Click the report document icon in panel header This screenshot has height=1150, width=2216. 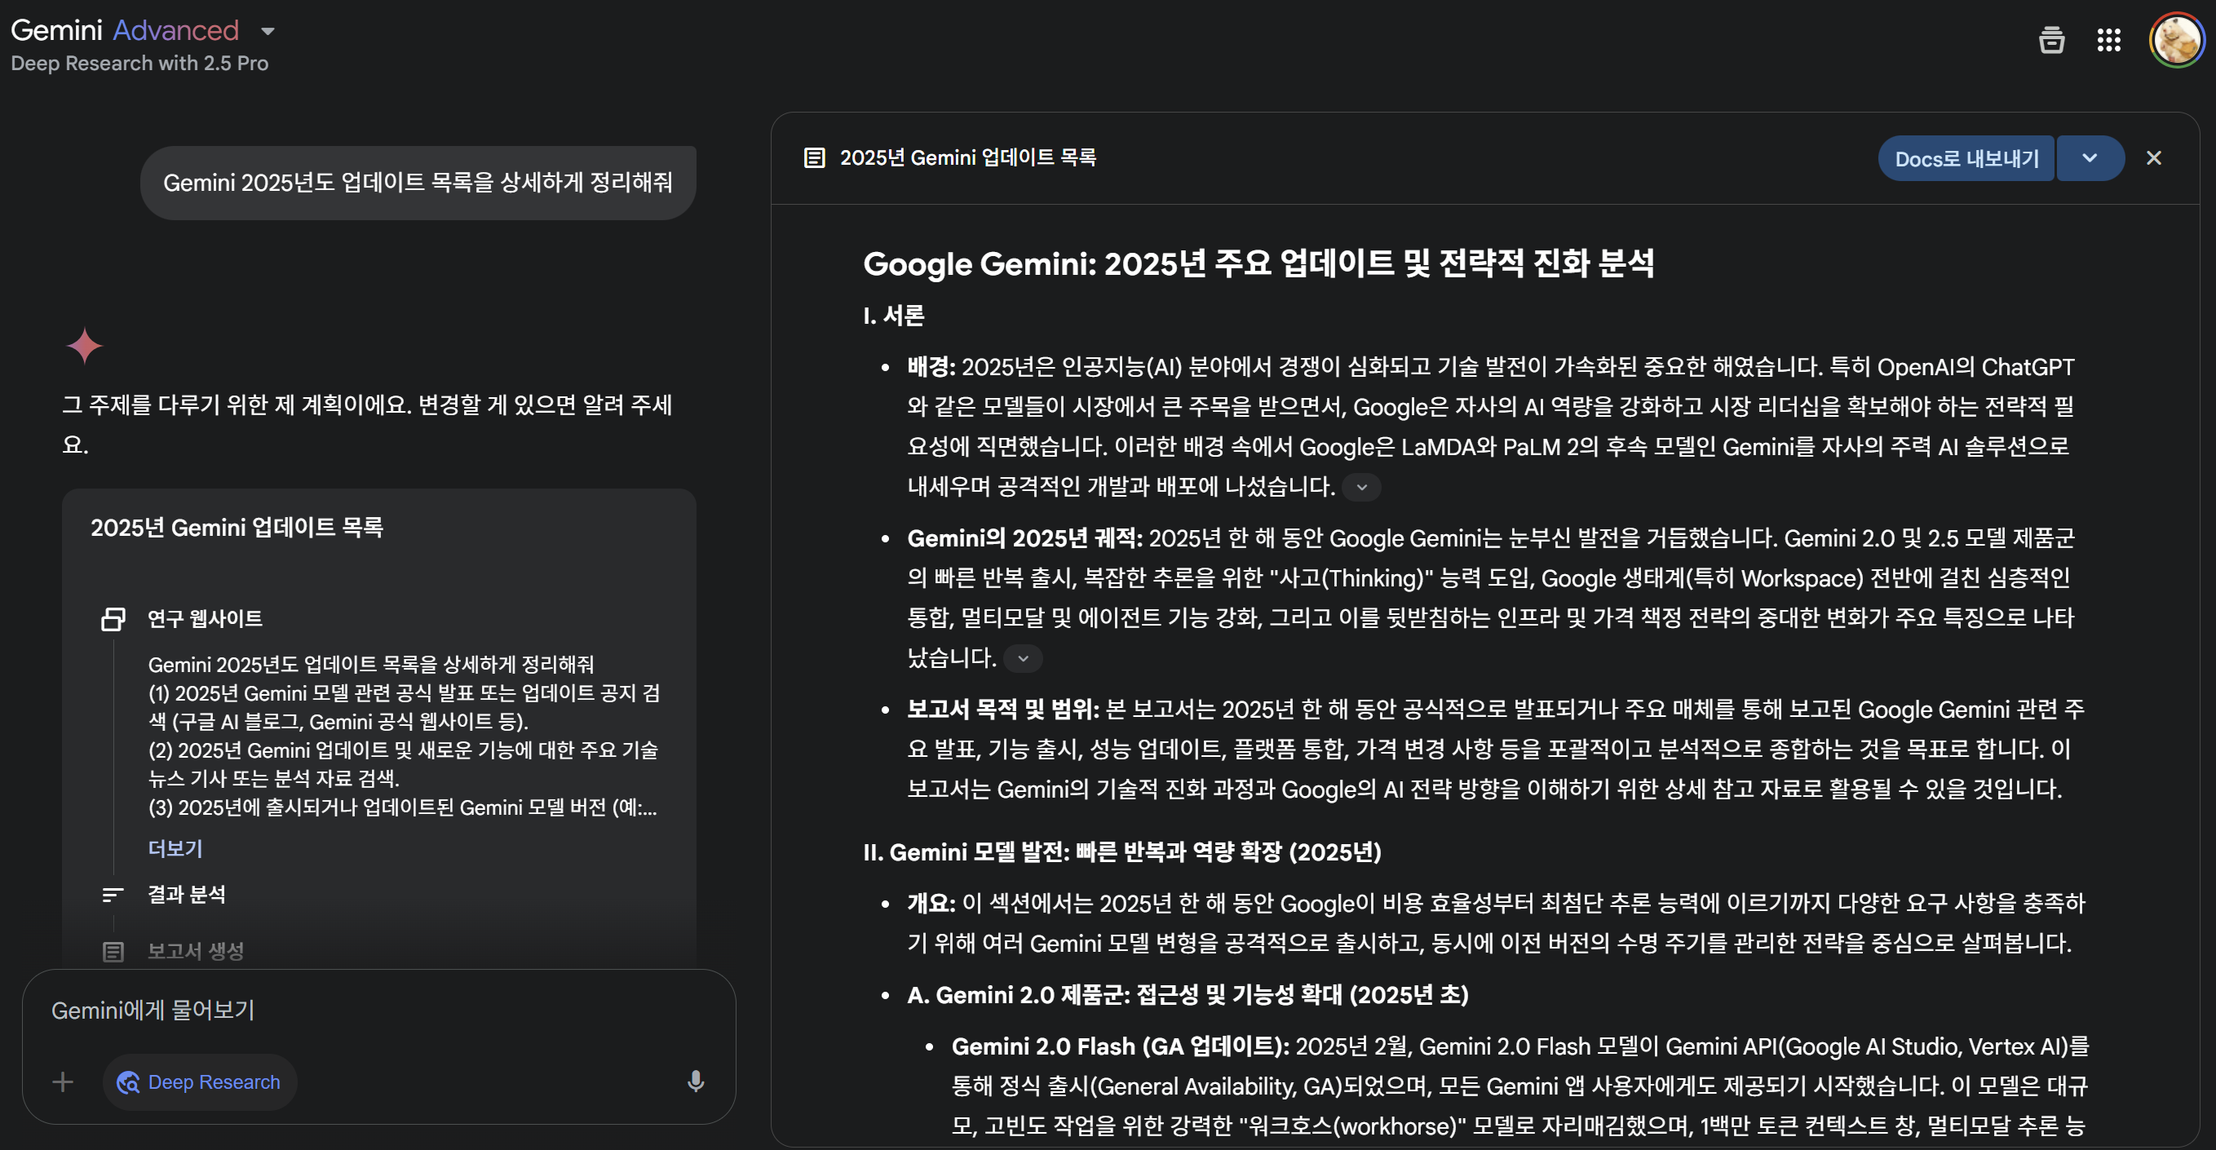tap(814, 157)
